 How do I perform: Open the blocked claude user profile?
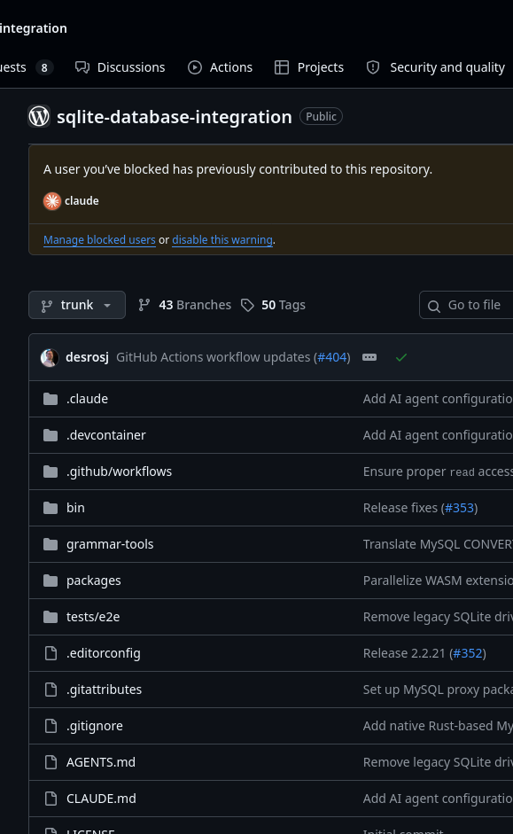82,201
